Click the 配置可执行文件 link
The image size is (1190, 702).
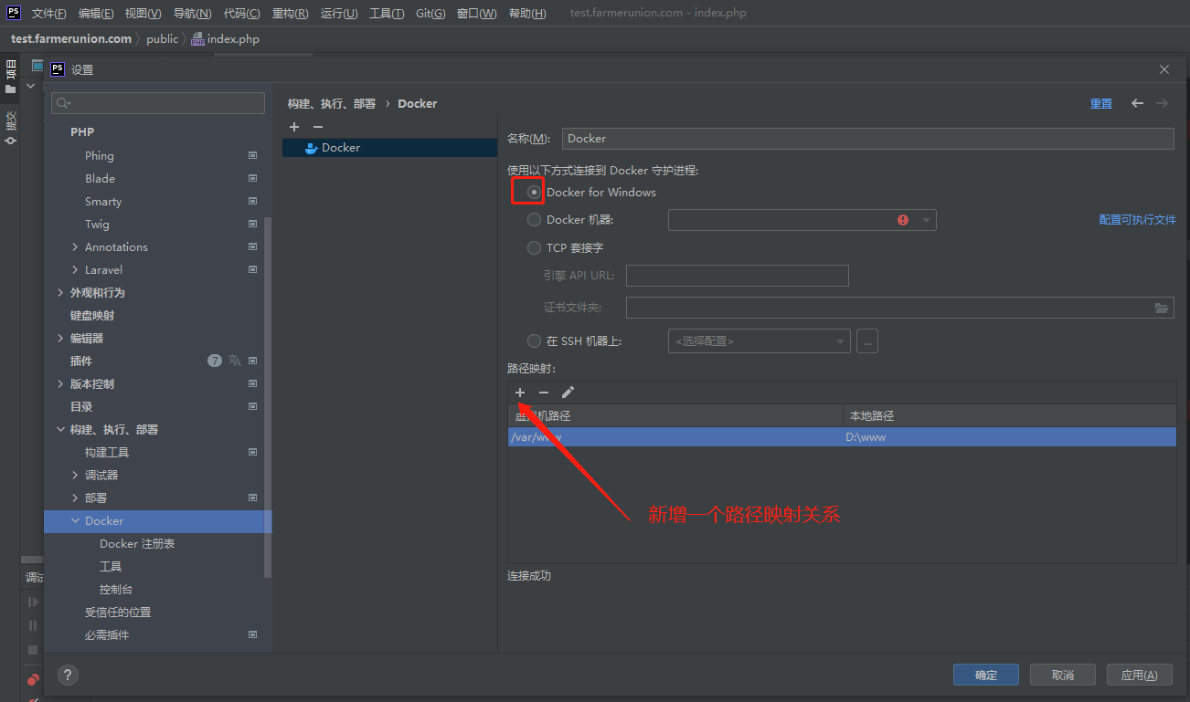[x=1138, y=220]
